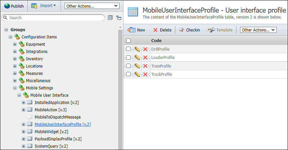The image size is (288, 150).
Task: Click the Locations gear icon
Action: 22,66
